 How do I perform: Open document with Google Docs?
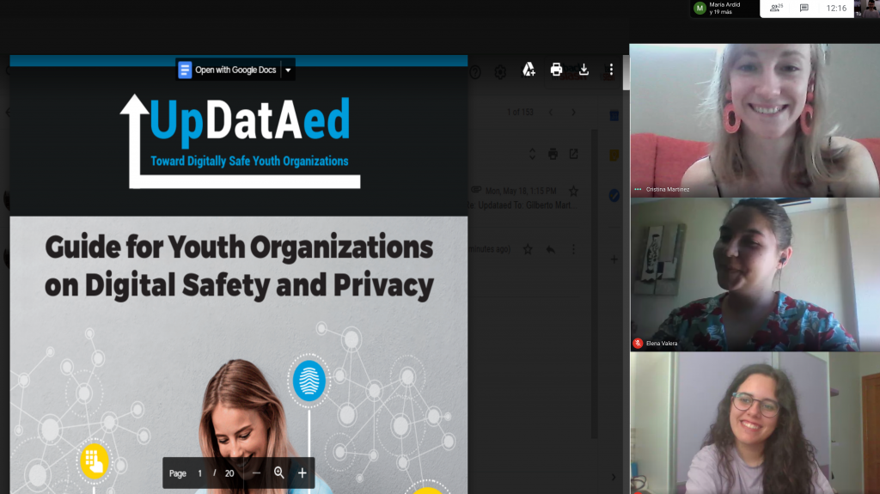[227, 70]
